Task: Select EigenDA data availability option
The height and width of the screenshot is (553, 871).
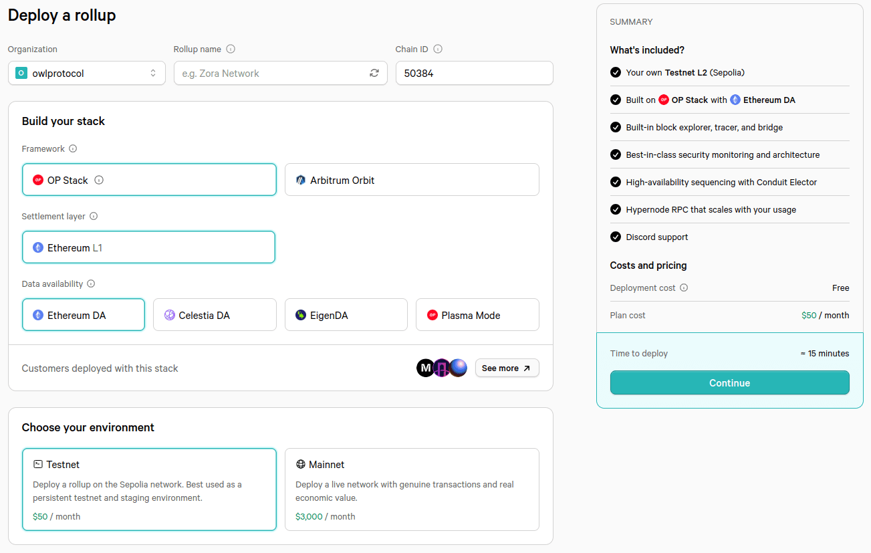Action: [x=346, y=315]
